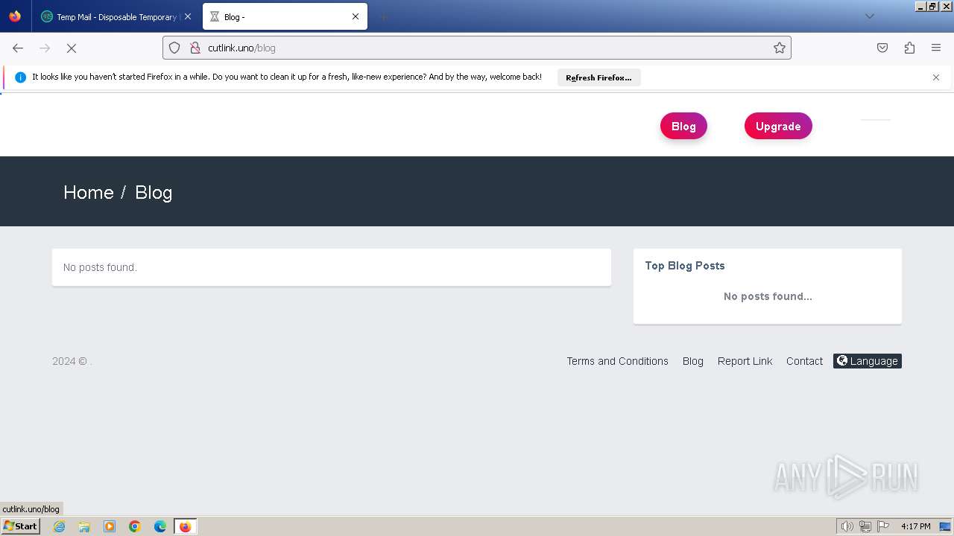Open the Report Link footer link
The height and width of the screenshot is (536, 954).
(745, 361)
